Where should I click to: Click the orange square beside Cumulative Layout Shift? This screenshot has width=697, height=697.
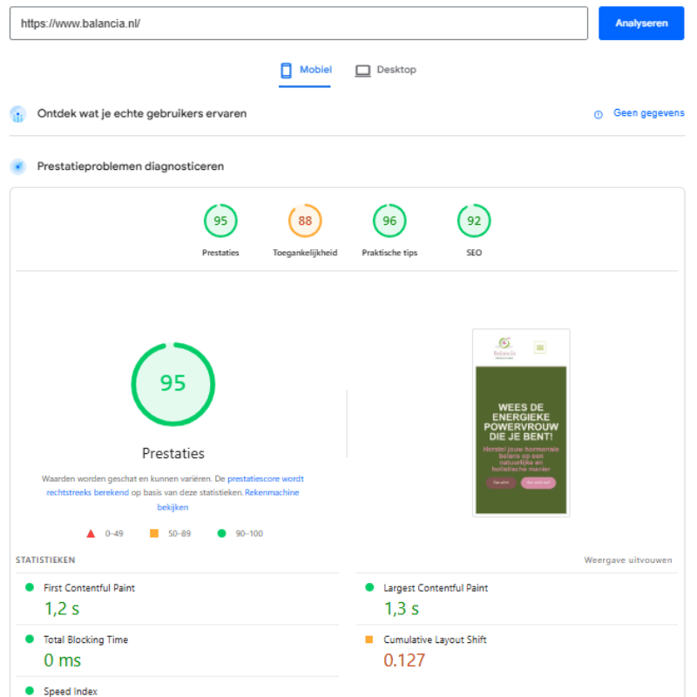click(369, 639)
